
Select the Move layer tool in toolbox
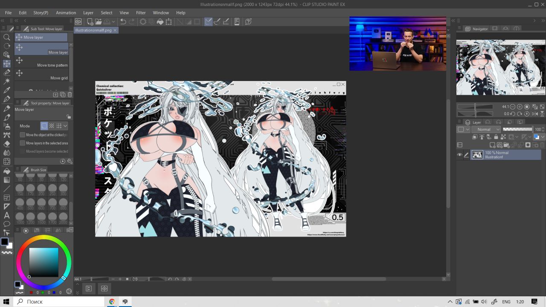pos(7,64)
